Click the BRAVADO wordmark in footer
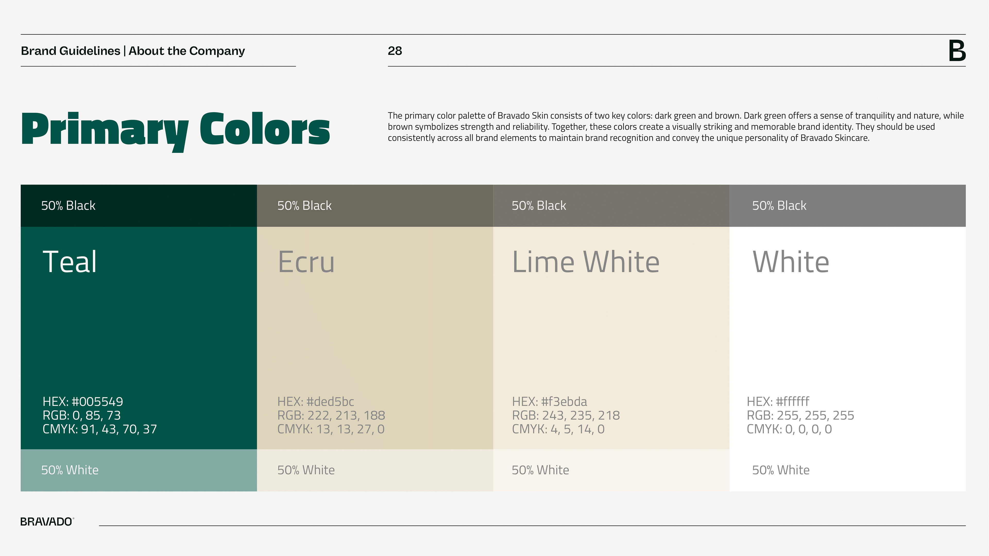 click(x=46, y=522)
